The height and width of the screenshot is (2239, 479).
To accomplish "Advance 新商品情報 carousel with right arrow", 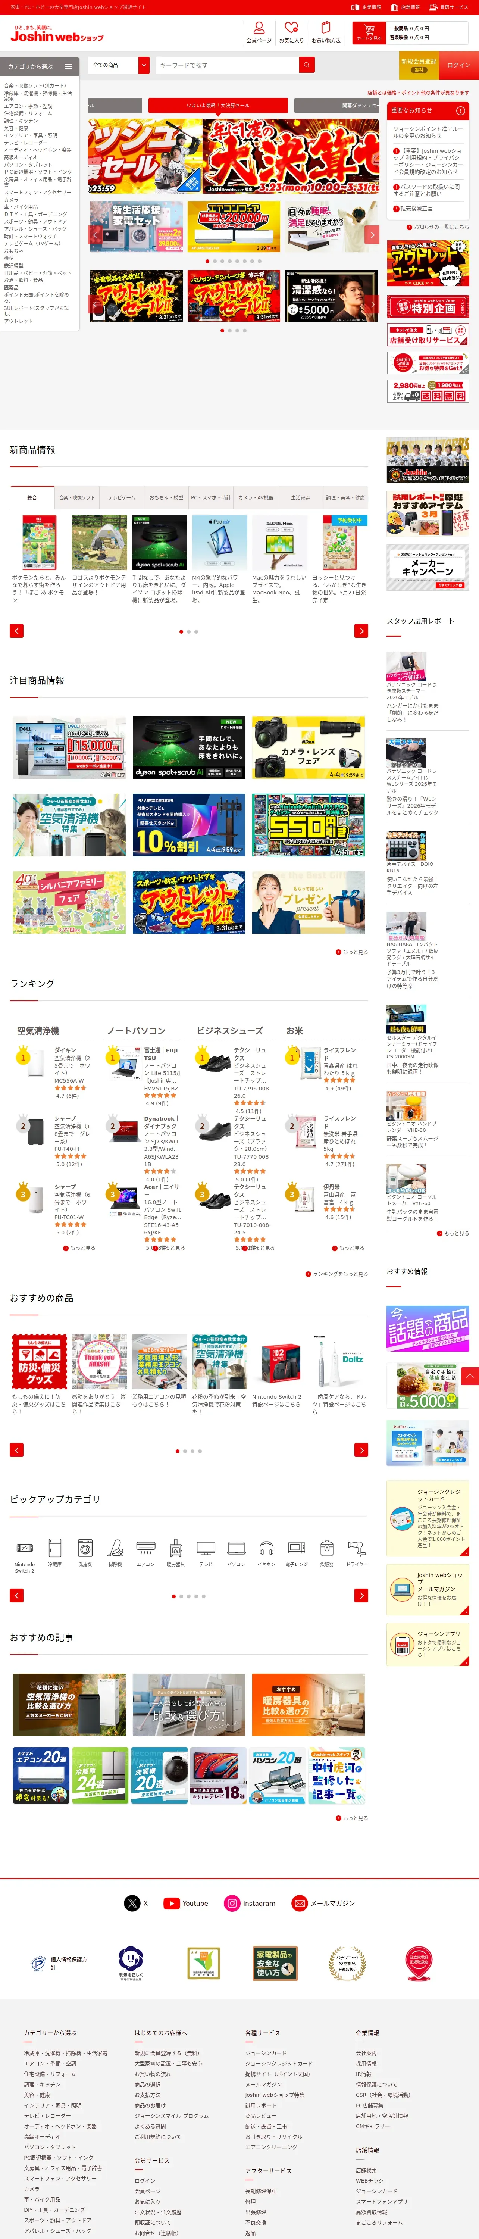I will [x=361, y=631].
